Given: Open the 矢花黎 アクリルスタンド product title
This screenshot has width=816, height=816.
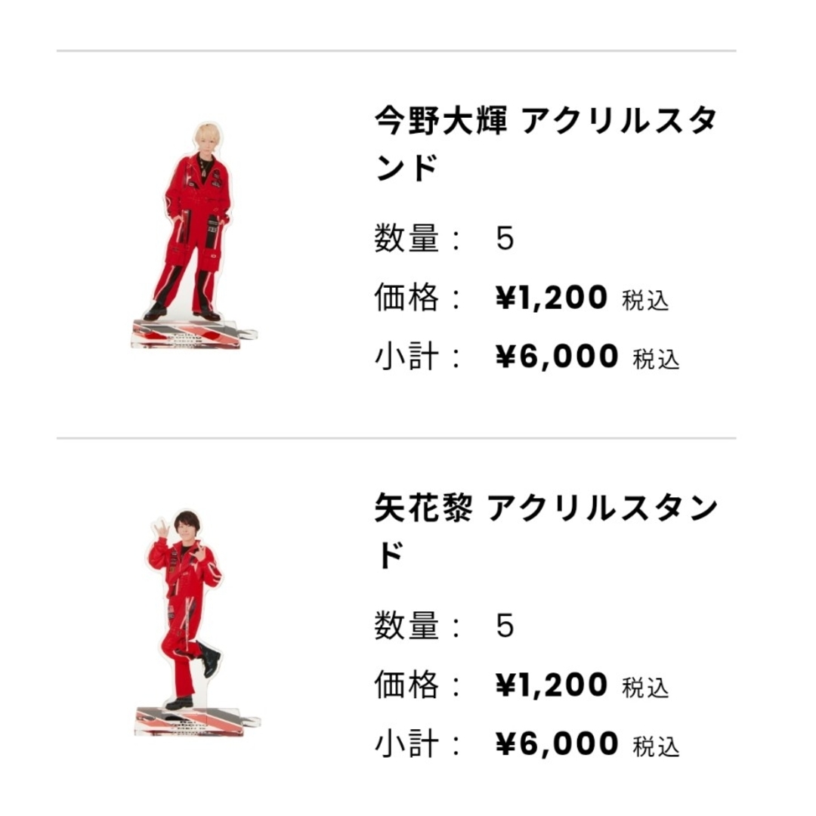Looking at the screenshot, I should click(x=546, y=531).
